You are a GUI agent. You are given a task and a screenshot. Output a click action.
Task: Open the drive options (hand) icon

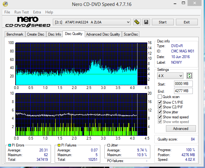[x=137, y=22]
